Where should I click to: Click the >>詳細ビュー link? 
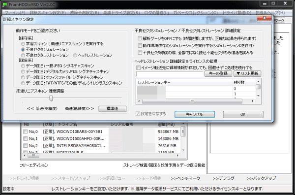pyautogui.click(x=113, y=178)
